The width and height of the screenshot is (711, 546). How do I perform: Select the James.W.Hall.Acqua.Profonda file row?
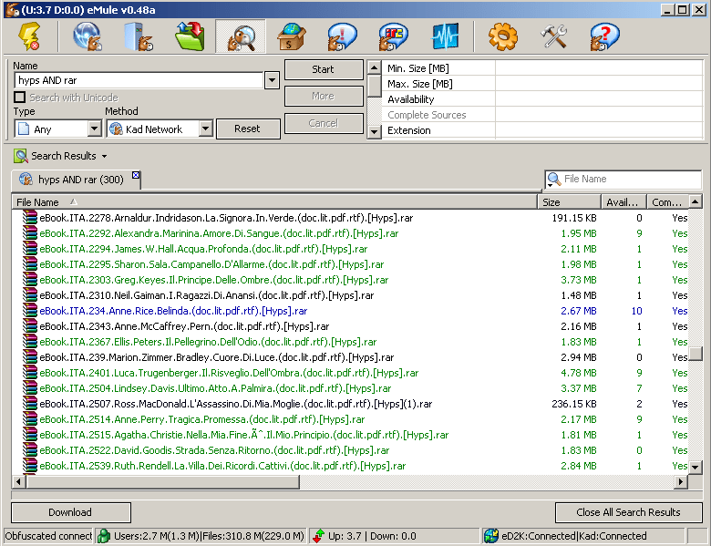coord(350,249)
